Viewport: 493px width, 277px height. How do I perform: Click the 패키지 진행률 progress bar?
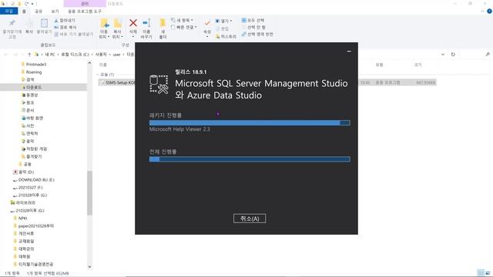250,122
